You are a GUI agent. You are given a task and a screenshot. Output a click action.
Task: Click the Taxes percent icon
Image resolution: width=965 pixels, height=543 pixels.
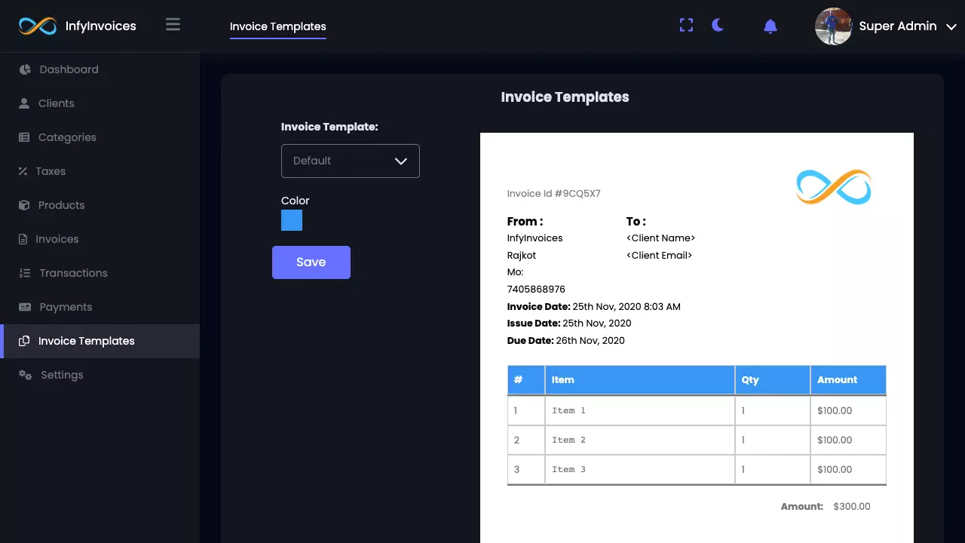23,171
